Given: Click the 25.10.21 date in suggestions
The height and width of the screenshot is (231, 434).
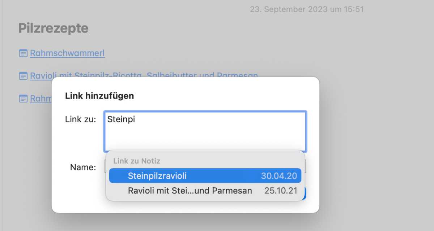Looking at the screenshot, I should click(x=281, y=191).
